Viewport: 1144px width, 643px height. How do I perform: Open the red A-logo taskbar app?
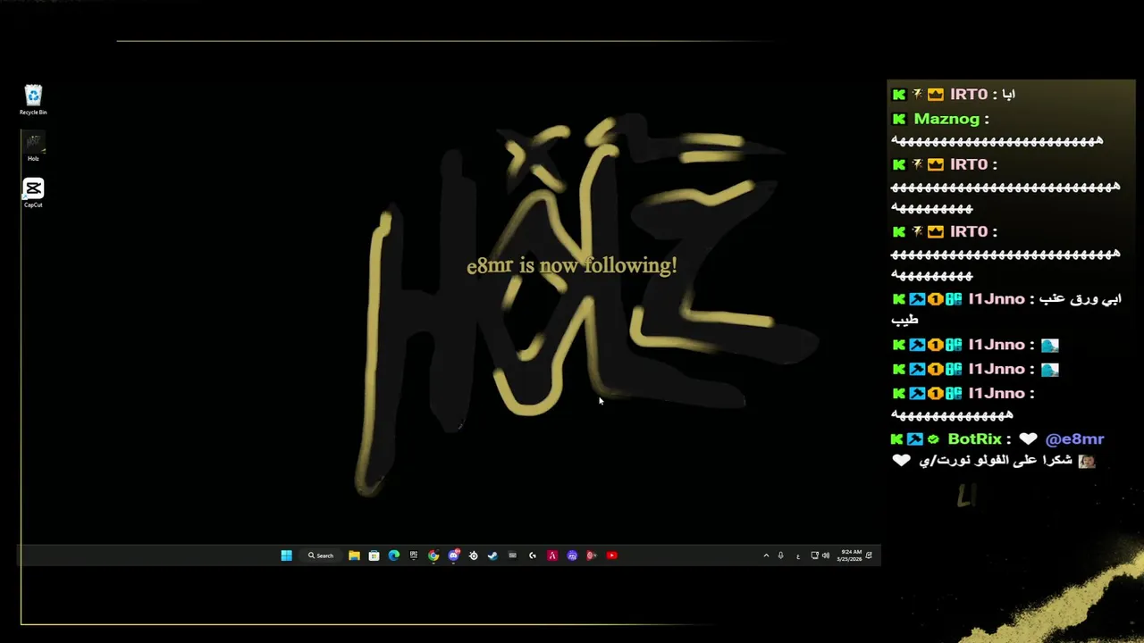(552, 555)
